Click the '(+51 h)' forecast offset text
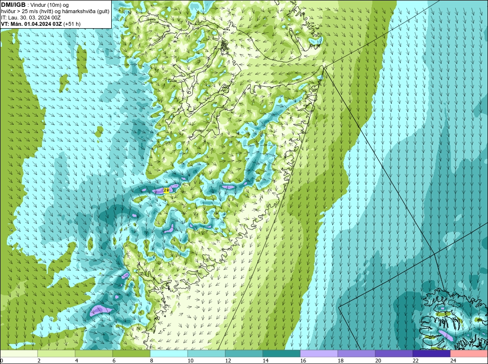This screenshot has height=364, width=488. [72, 24]
